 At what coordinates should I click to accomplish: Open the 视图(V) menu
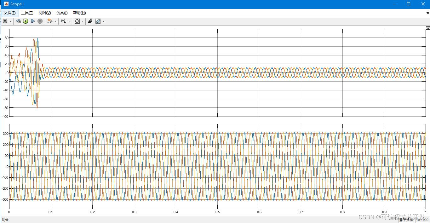(44, 13)
